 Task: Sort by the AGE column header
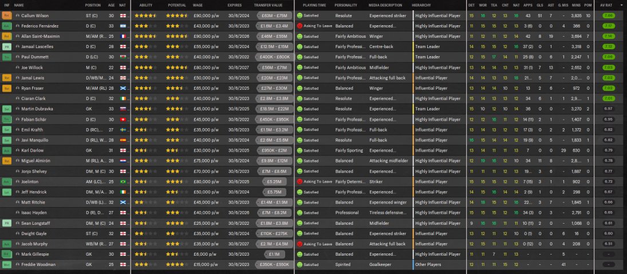(x=111, y=5)
